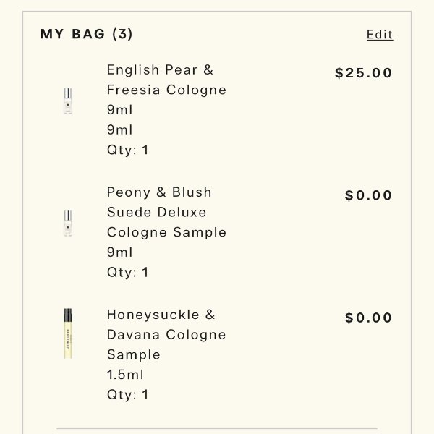Screen dimensions: 434x434
Task: Click Qty: 1 under English Pear & Freesia
Action: pos(127,150)
